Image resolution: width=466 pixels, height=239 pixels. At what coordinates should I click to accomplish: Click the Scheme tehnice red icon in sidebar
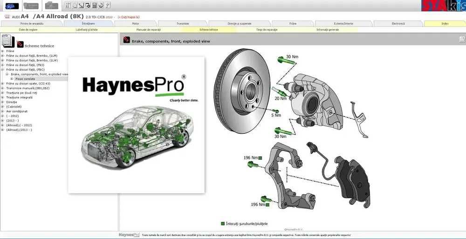pos(20,44)
